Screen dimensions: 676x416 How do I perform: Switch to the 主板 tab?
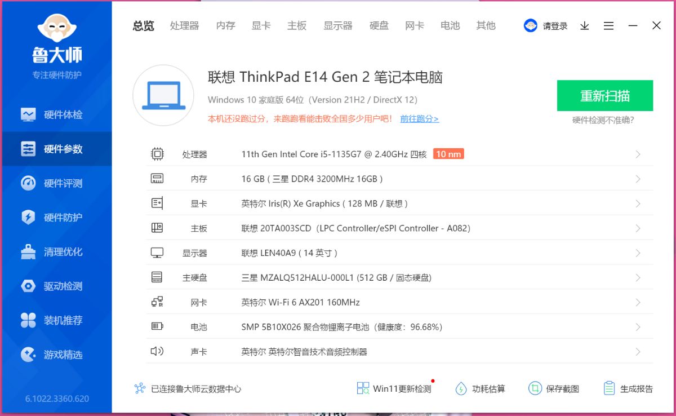[x=297, y=25]
